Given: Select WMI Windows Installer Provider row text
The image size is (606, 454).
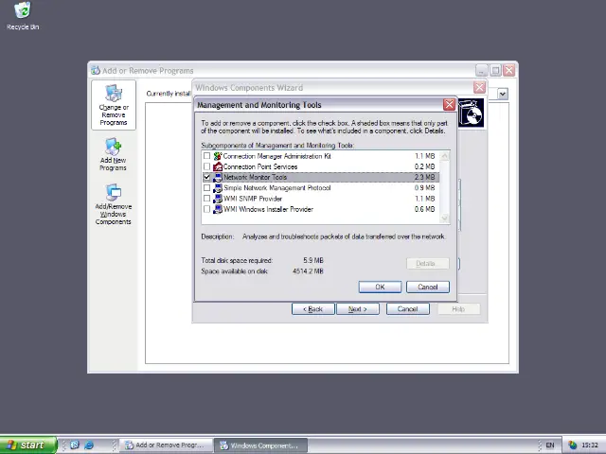Looking at the screenshot, I should pyautogui.click(x=268, y=209).
